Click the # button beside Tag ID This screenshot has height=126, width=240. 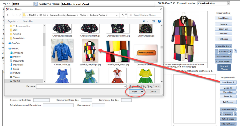coord(36,4)
